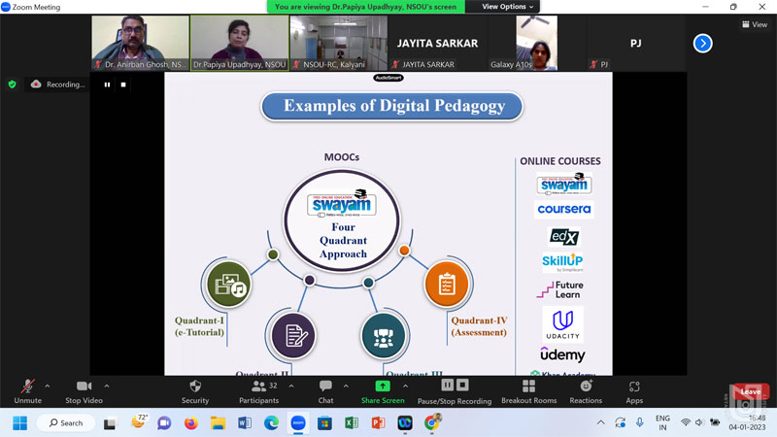Open Windows Start menu
The height and width of the screenshot is (437, 777).
click(19, 423)
